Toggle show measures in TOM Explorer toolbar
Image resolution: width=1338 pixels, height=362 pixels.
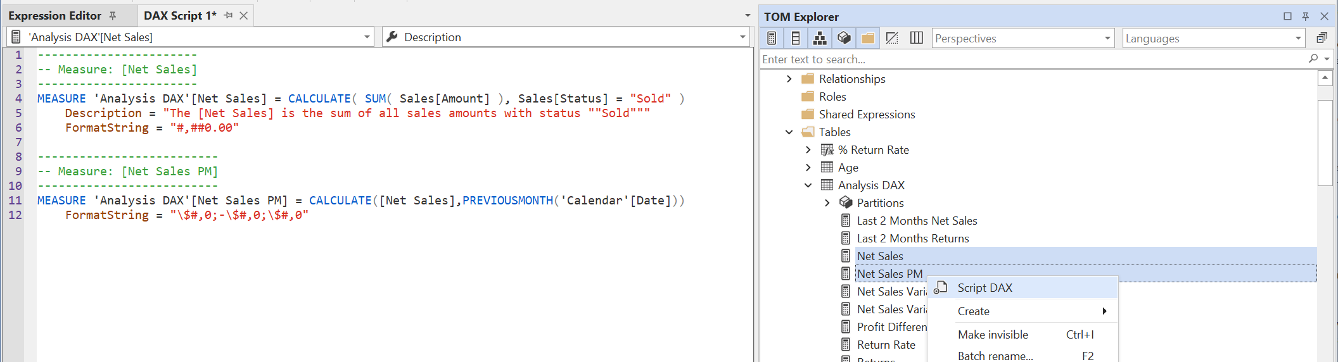tap(772, 39)
